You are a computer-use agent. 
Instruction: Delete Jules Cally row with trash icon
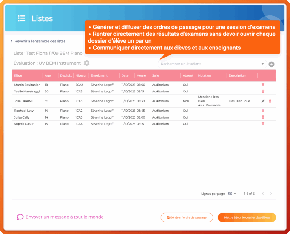point(263,117)
